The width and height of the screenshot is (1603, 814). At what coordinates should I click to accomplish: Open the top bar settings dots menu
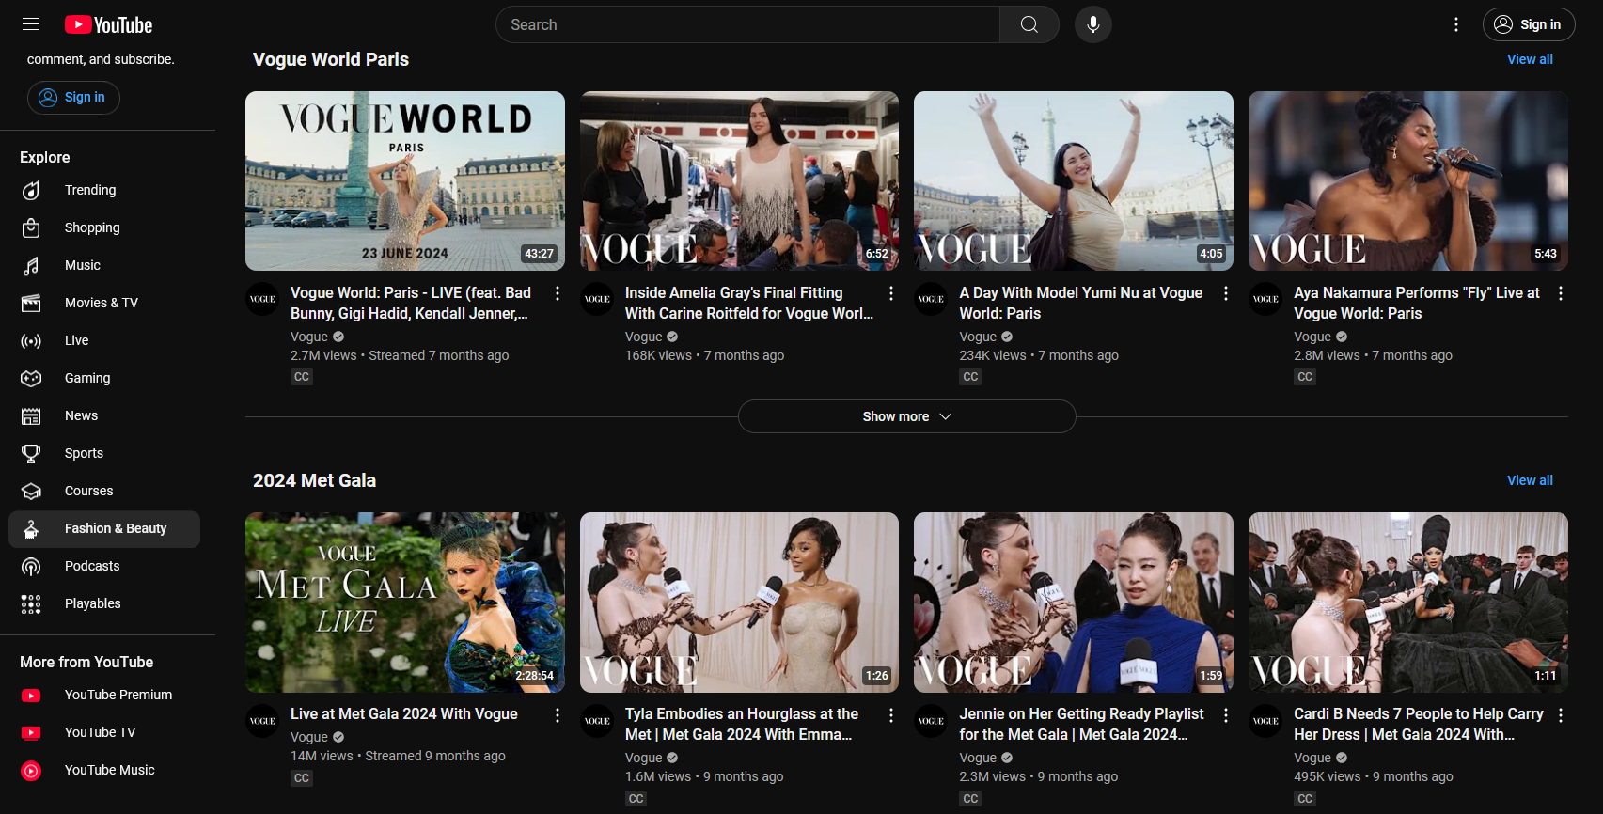click(1456, 24)
